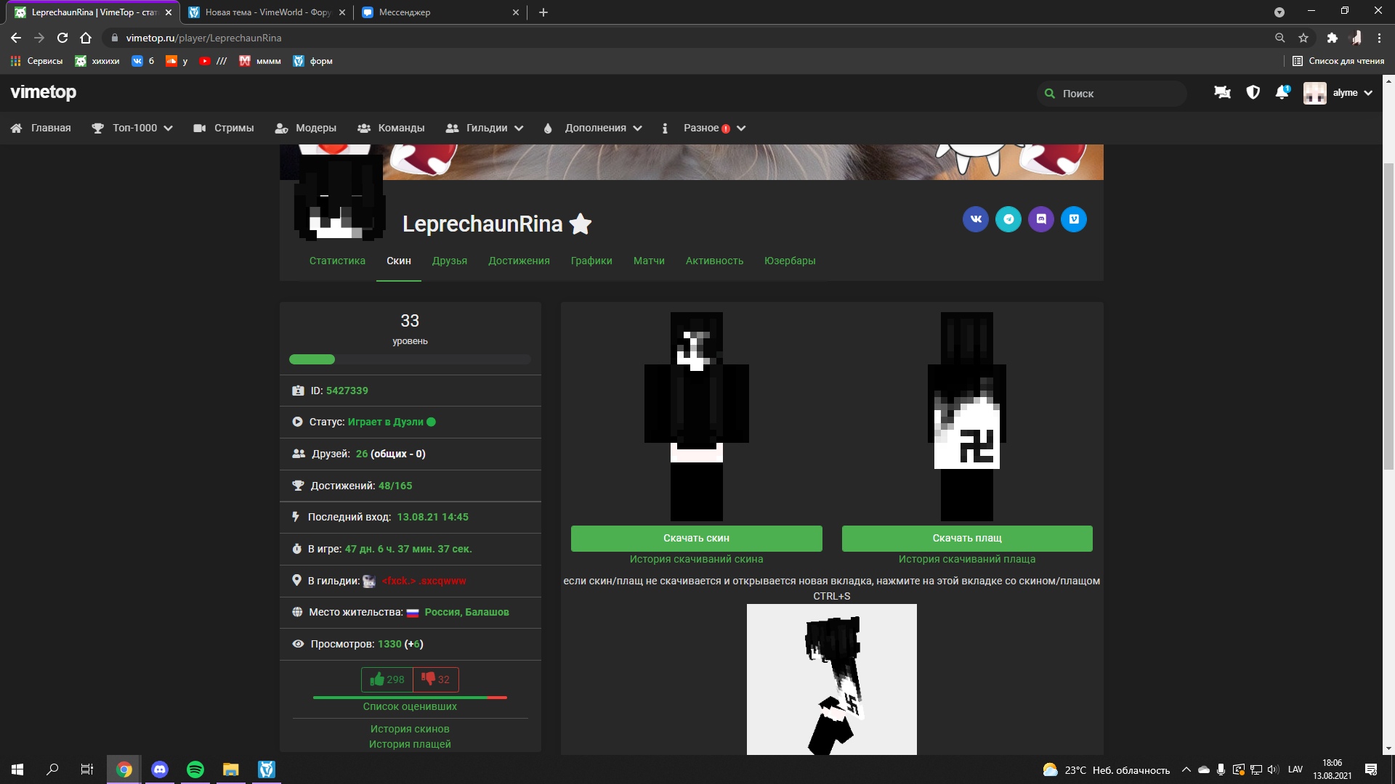Click the shield icon in header
This screenshot has height=784, width=1395.
point(1253,93)
